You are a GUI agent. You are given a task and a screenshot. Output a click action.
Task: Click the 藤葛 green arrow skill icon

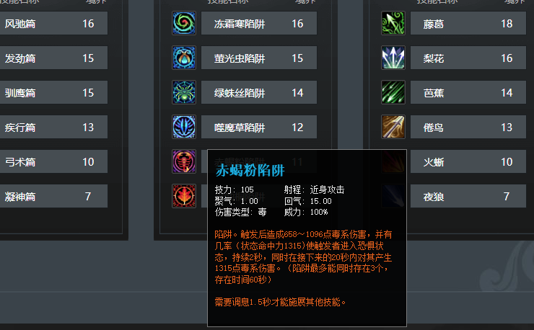[x=393, y=23]
